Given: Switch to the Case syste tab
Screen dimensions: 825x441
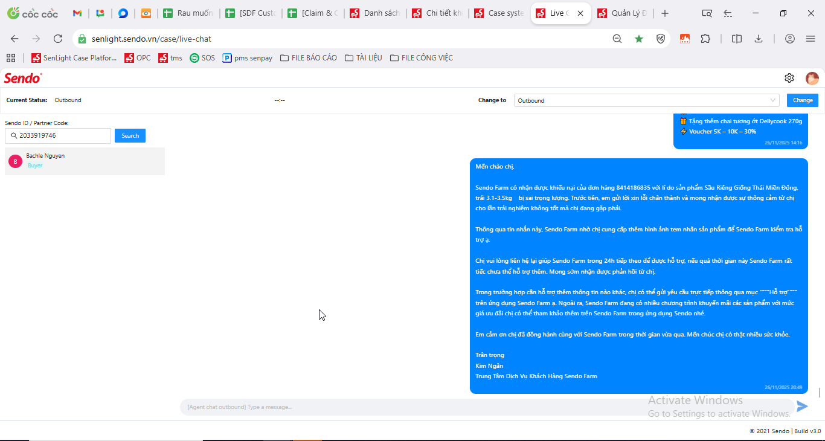Looking at the screenshot, I should (x=499, y=13).
